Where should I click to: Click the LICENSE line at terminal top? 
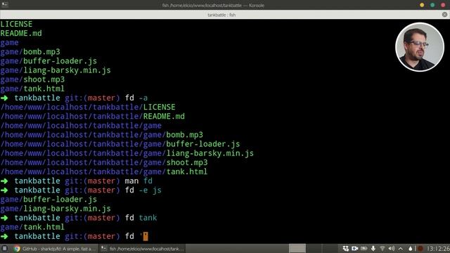(x=16, y=24)
